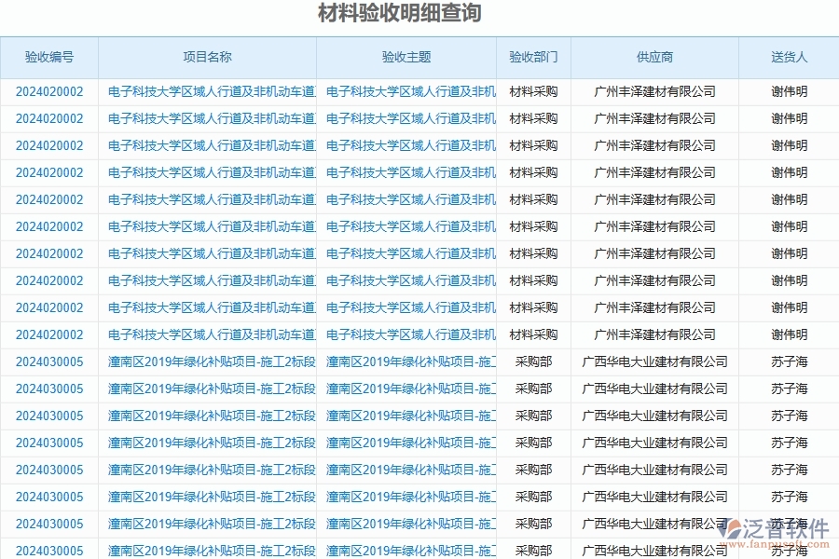Select deliverer 苏子海 in the last row

(x=789, y=551)
